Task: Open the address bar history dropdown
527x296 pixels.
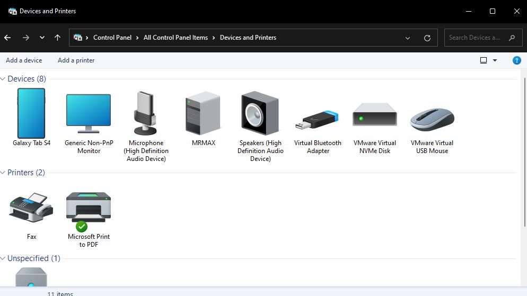Action: click(x=408, y=38)
